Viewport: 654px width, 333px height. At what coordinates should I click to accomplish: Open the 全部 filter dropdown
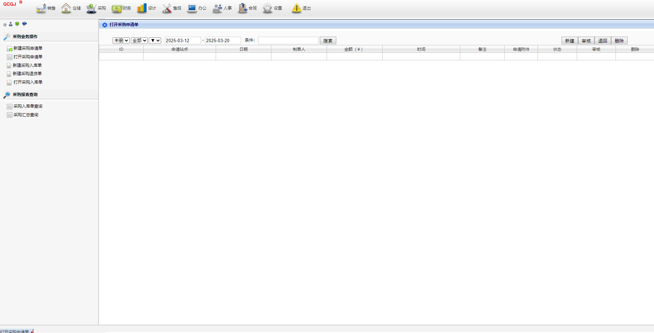(x=139, y=40)
